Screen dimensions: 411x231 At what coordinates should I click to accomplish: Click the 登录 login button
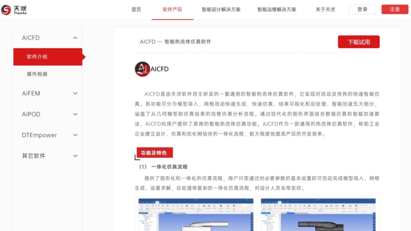363,9
